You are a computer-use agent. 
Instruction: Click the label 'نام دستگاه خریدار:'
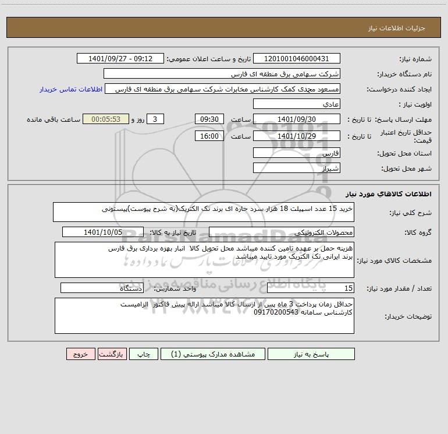[404, 74]
